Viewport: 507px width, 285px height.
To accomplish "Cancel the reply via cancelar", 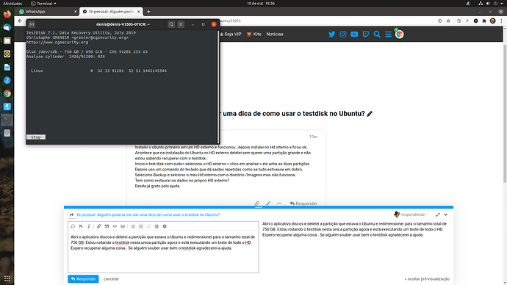I will click(x=111, y=279).
